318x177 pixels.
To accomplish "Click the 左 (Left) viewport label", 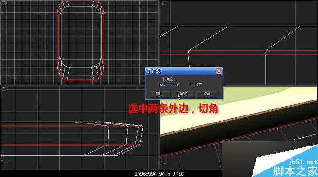I will point(4,89).
